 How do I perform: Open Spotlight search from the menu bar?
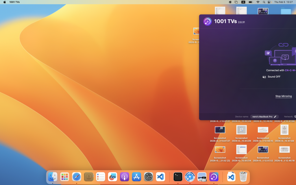click(264, 2)
